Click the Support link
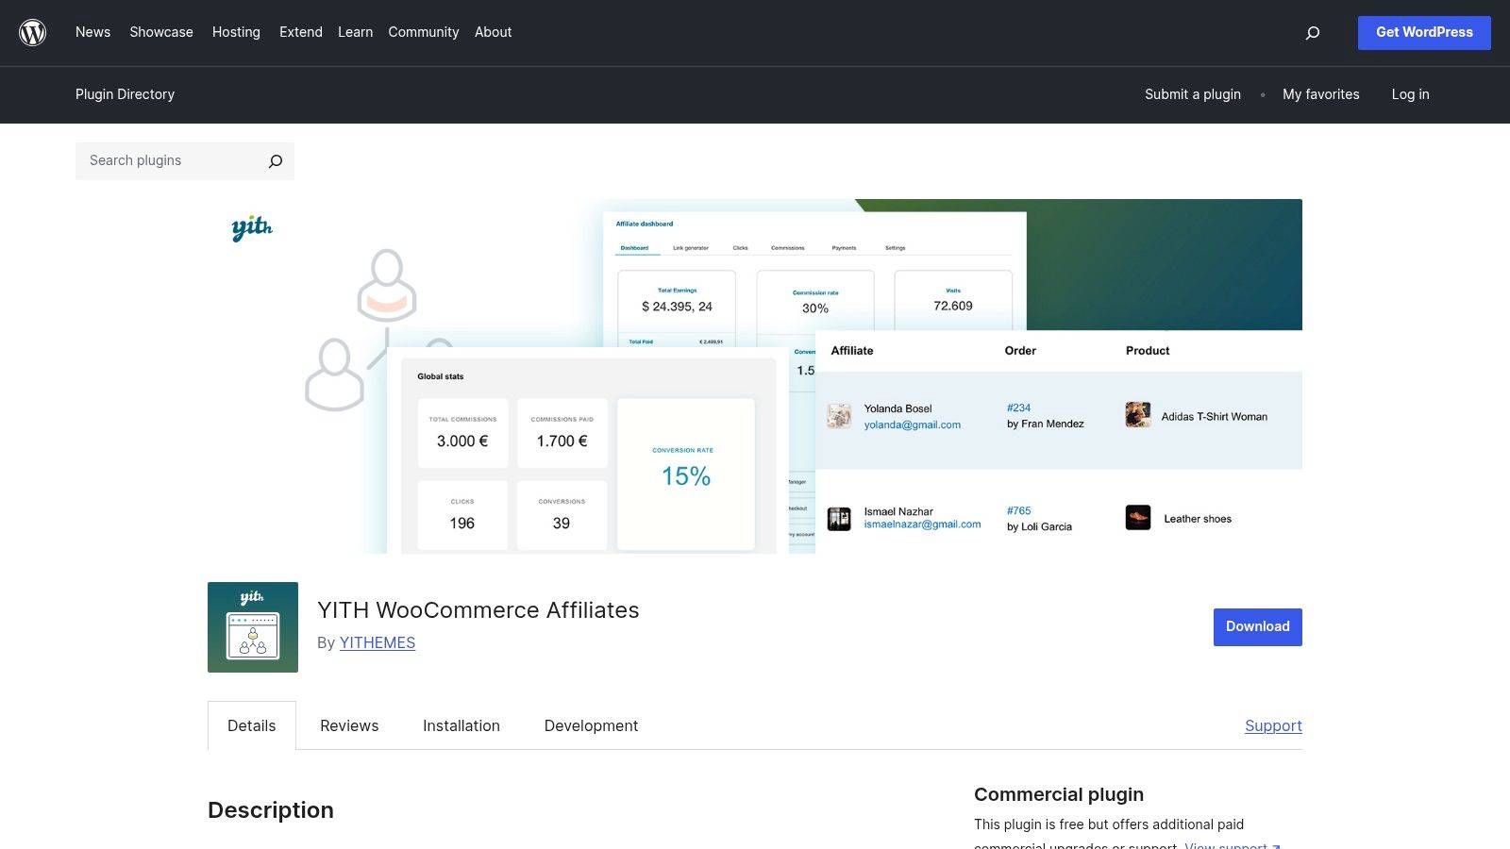 (1273, 725)
